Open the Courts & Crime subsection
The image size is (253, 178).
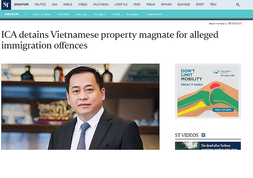click(x=41, y=14)
